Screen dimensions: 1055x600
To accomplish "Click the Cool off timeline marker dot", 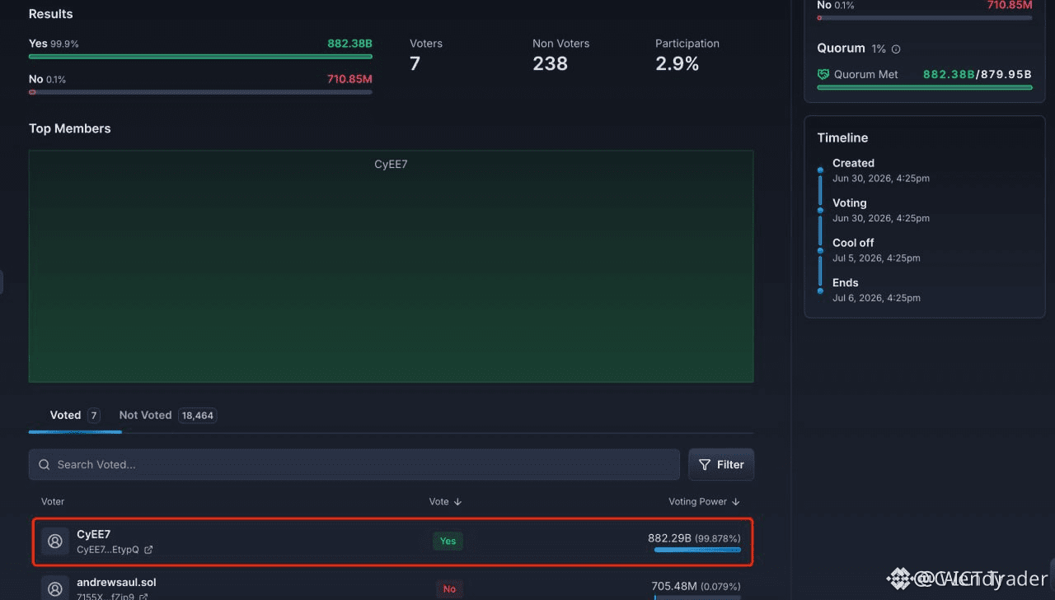I will 820,250.
